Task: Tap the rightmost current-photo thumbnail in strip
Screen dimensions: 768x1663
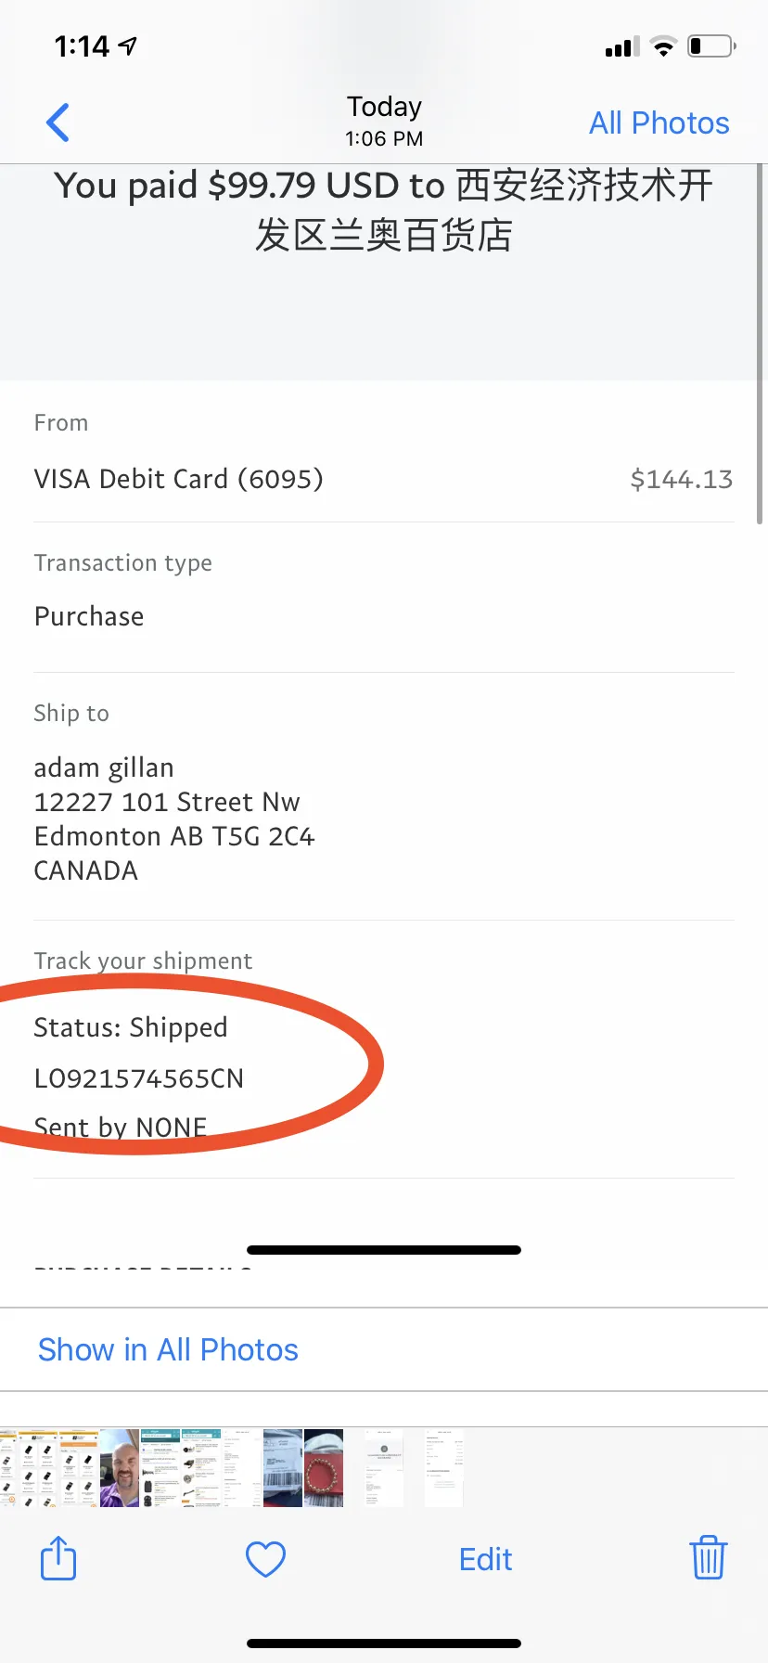Action: (444, 1467)
